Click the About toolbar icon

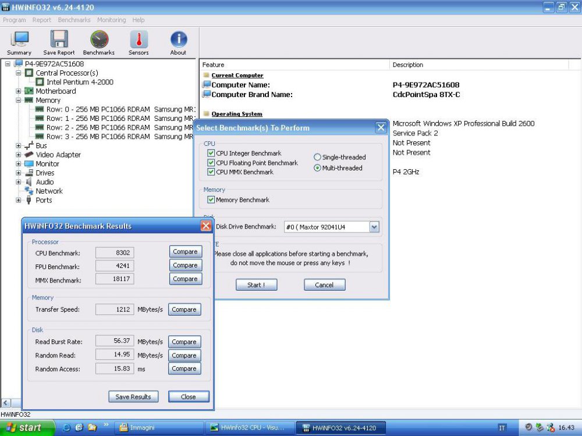(x=178, y=41)
